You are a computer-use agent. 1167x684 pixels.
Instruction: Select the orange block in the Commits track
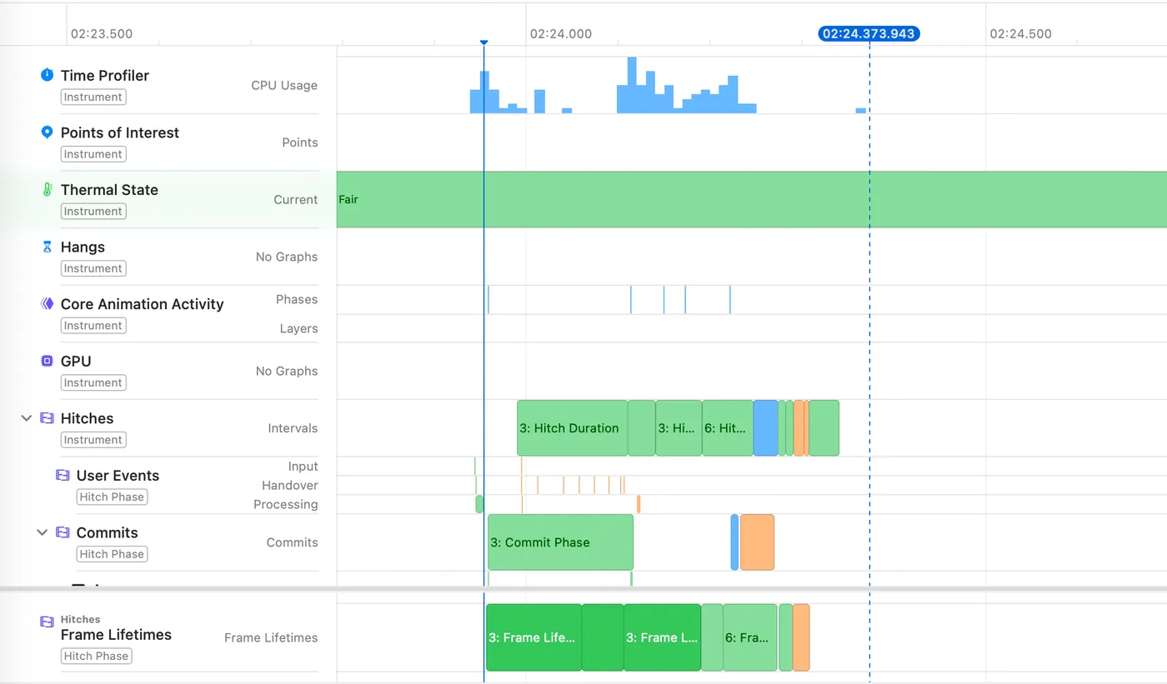tap(757, 542)
